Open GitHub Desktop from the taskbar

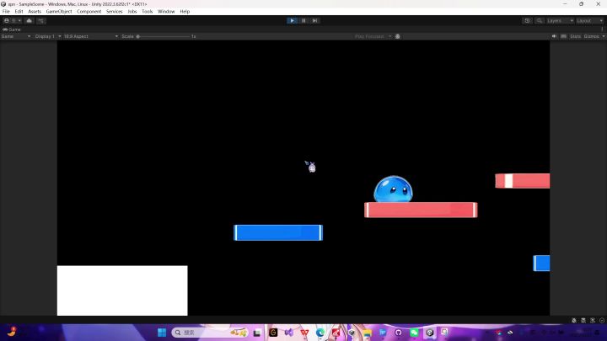pos(398,333)
